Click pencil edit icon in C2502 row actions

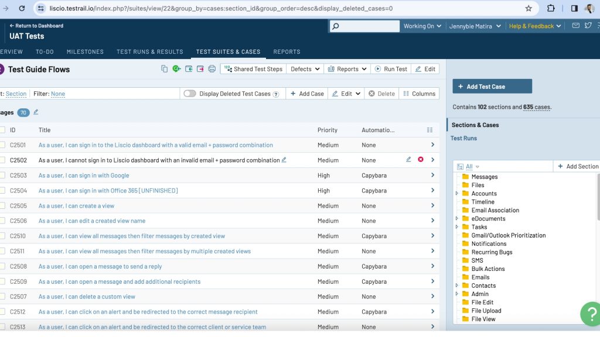(x=408, y=160)
